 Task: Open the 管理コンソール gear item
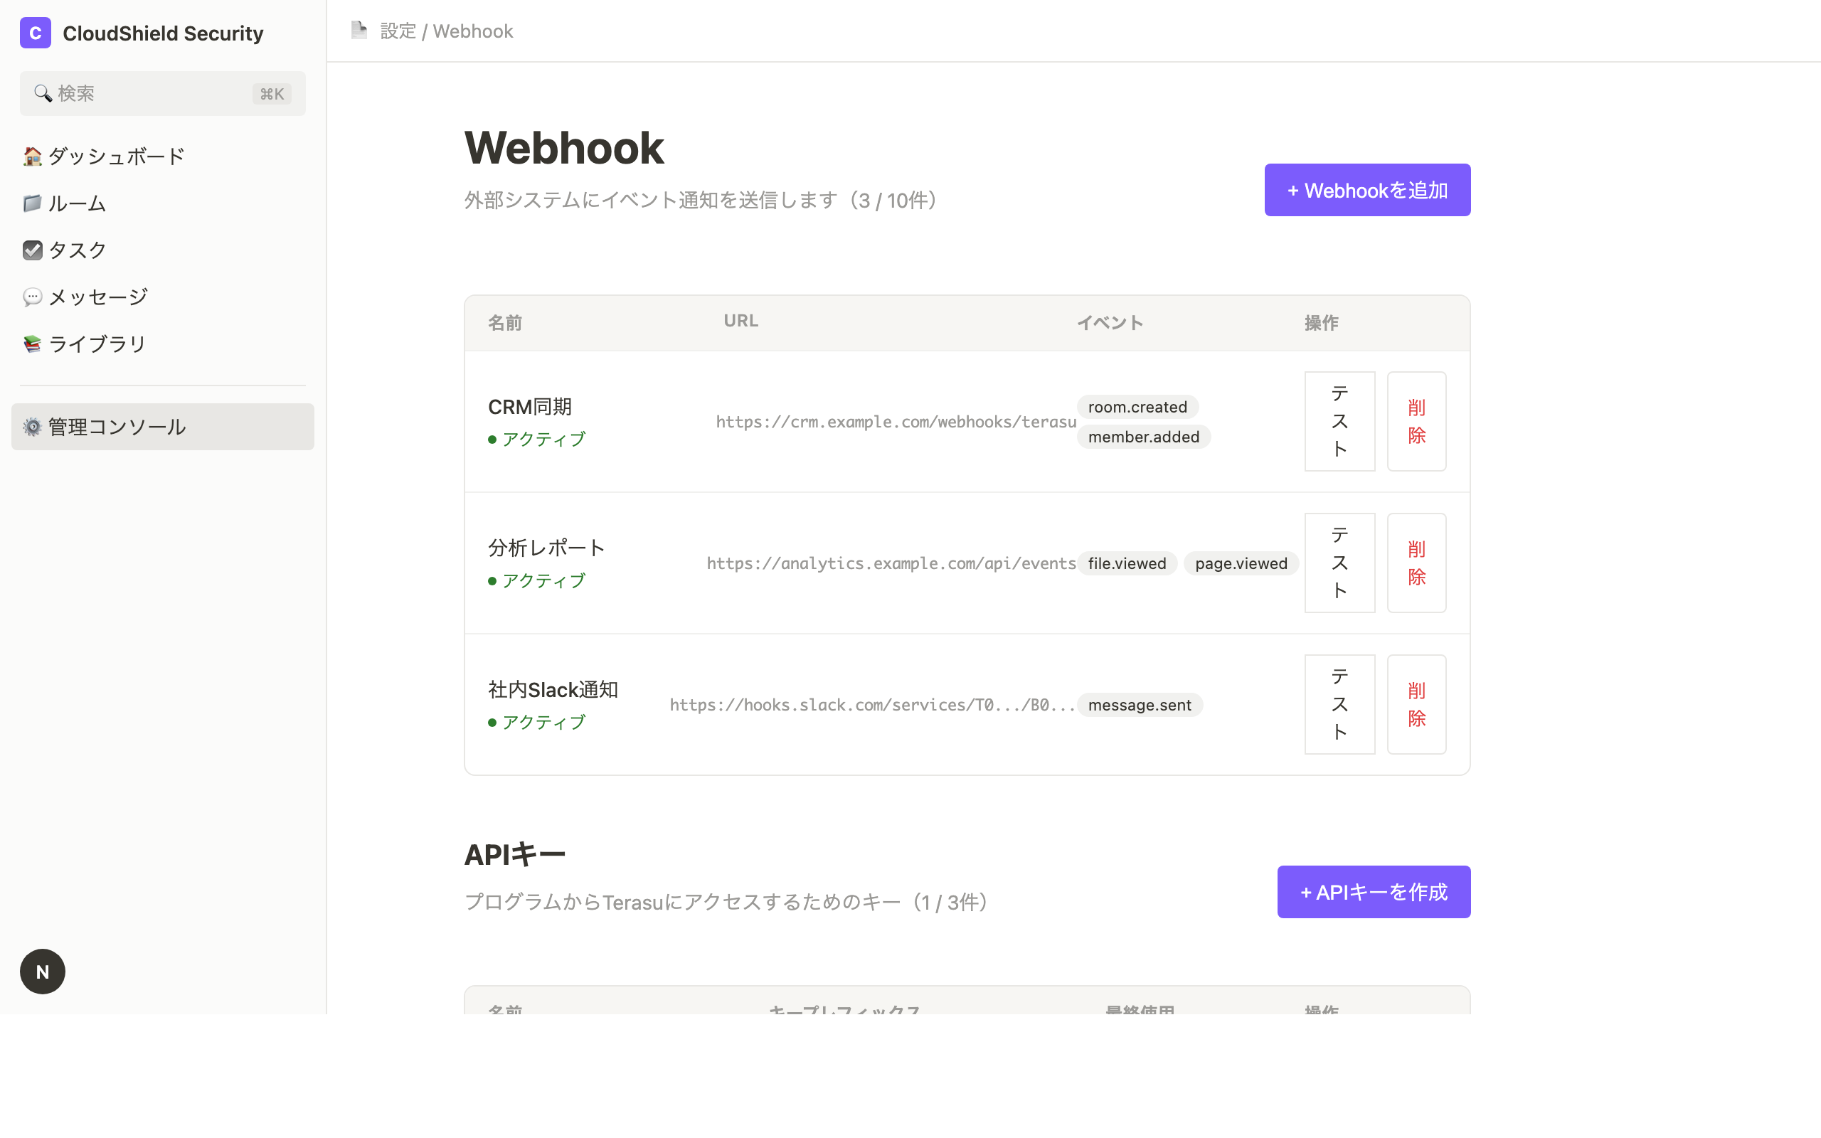click(x=115, y=427)
